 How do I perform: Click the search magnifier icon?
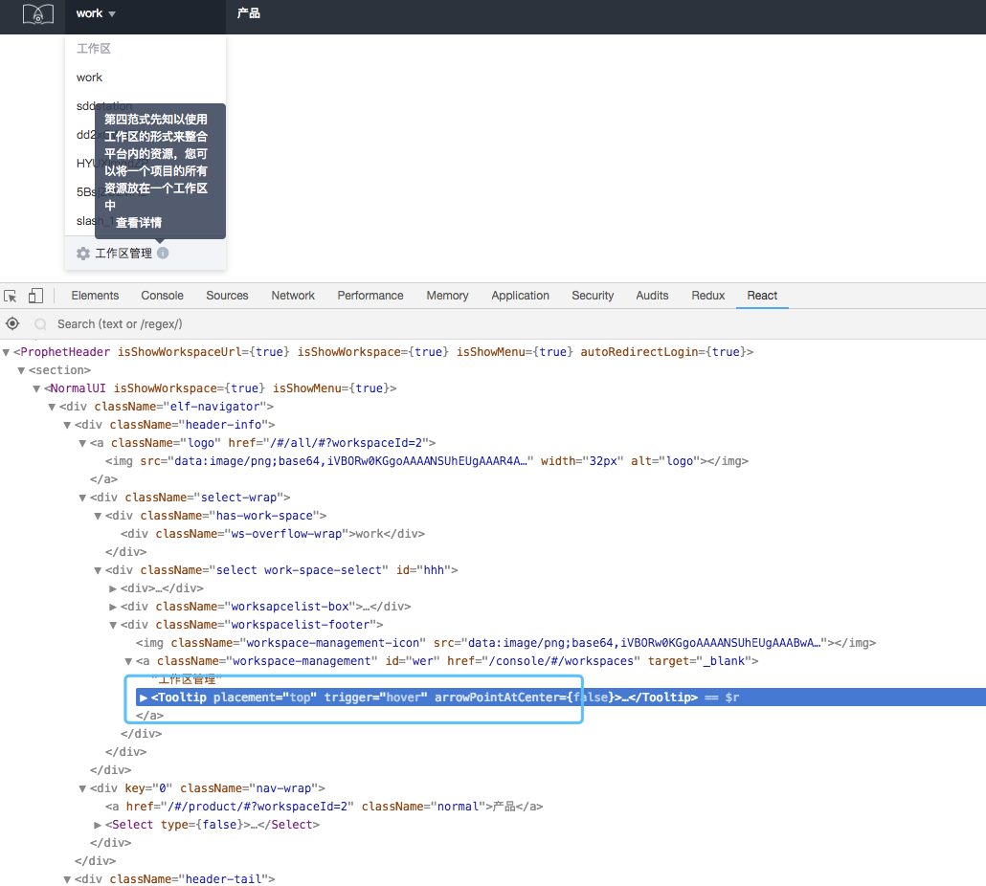41,324
